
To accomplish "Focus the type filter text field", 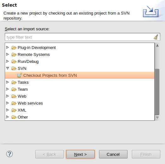I will [x=82, y=37].
